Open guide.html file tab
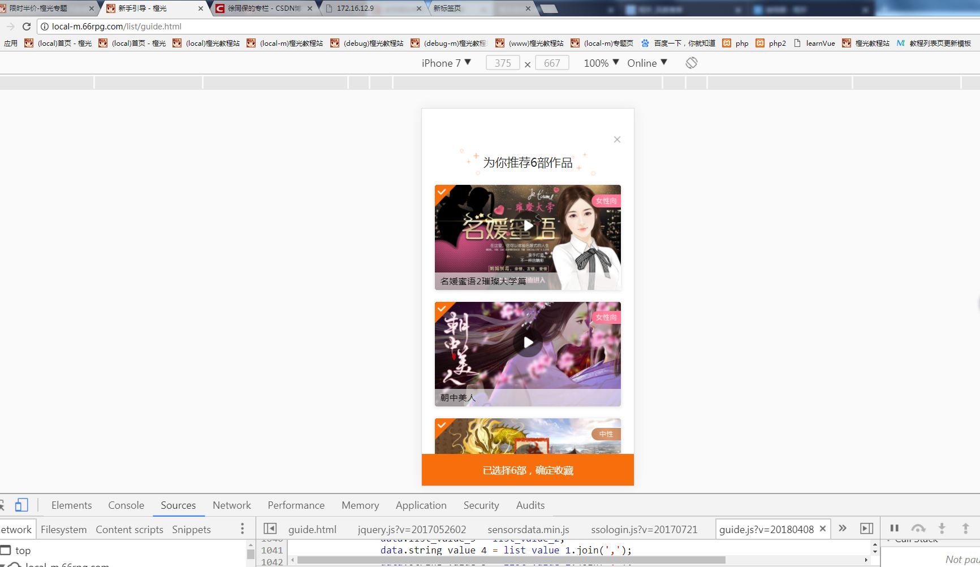 pyautogui.click(x=312, y=529)
